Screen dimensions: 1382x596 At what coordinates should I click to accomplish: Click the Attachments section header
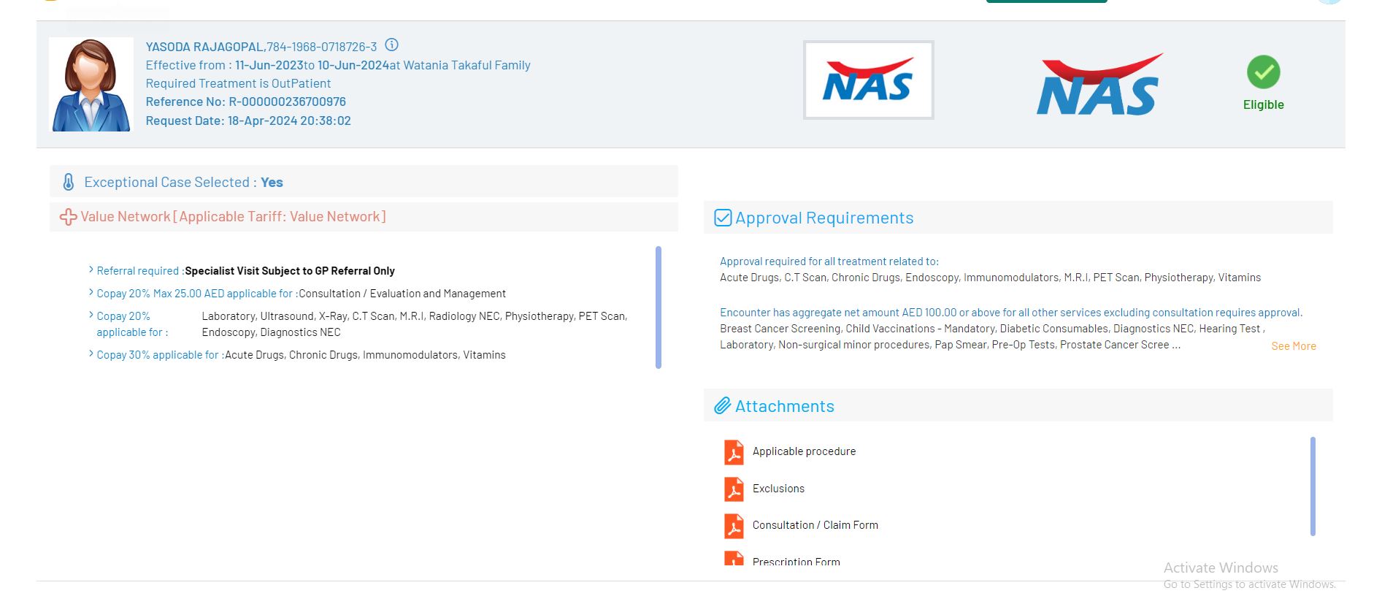784,406
